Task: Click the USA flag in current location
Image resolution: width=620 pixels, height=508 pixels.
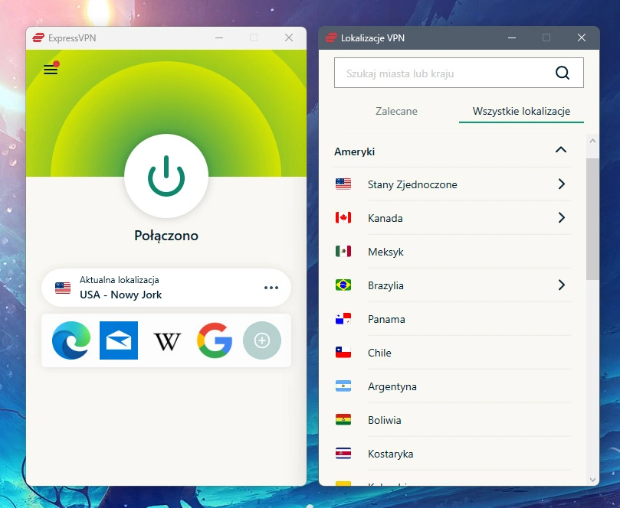Action: [x=63, y=288]
